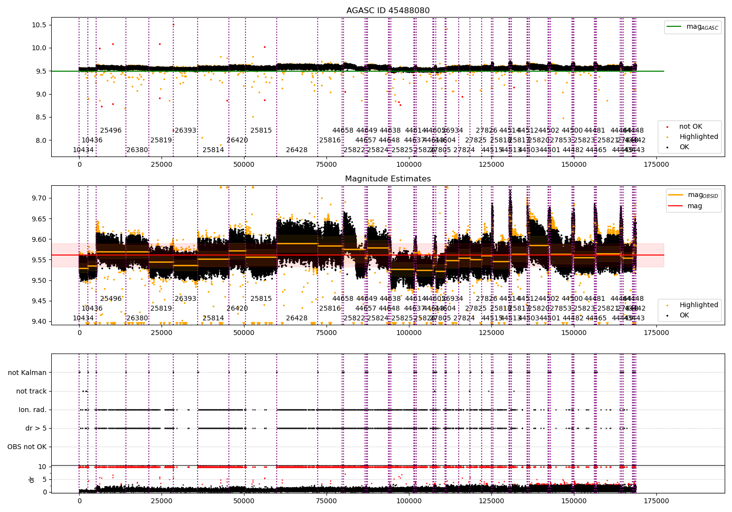Click obsid label 26428 in the top panel
The height and width of the screenshot is (512, 732).
pos(297,150)
